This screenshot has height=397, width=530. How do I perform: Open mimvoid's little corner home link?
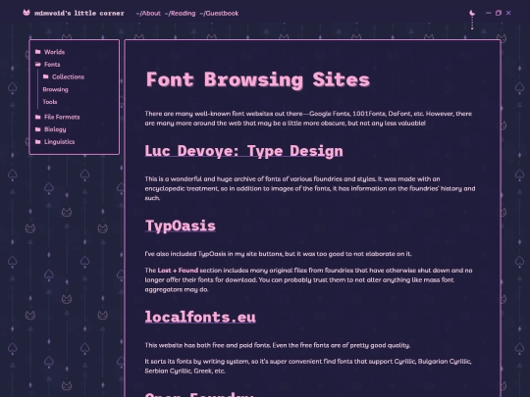(79, 13)
